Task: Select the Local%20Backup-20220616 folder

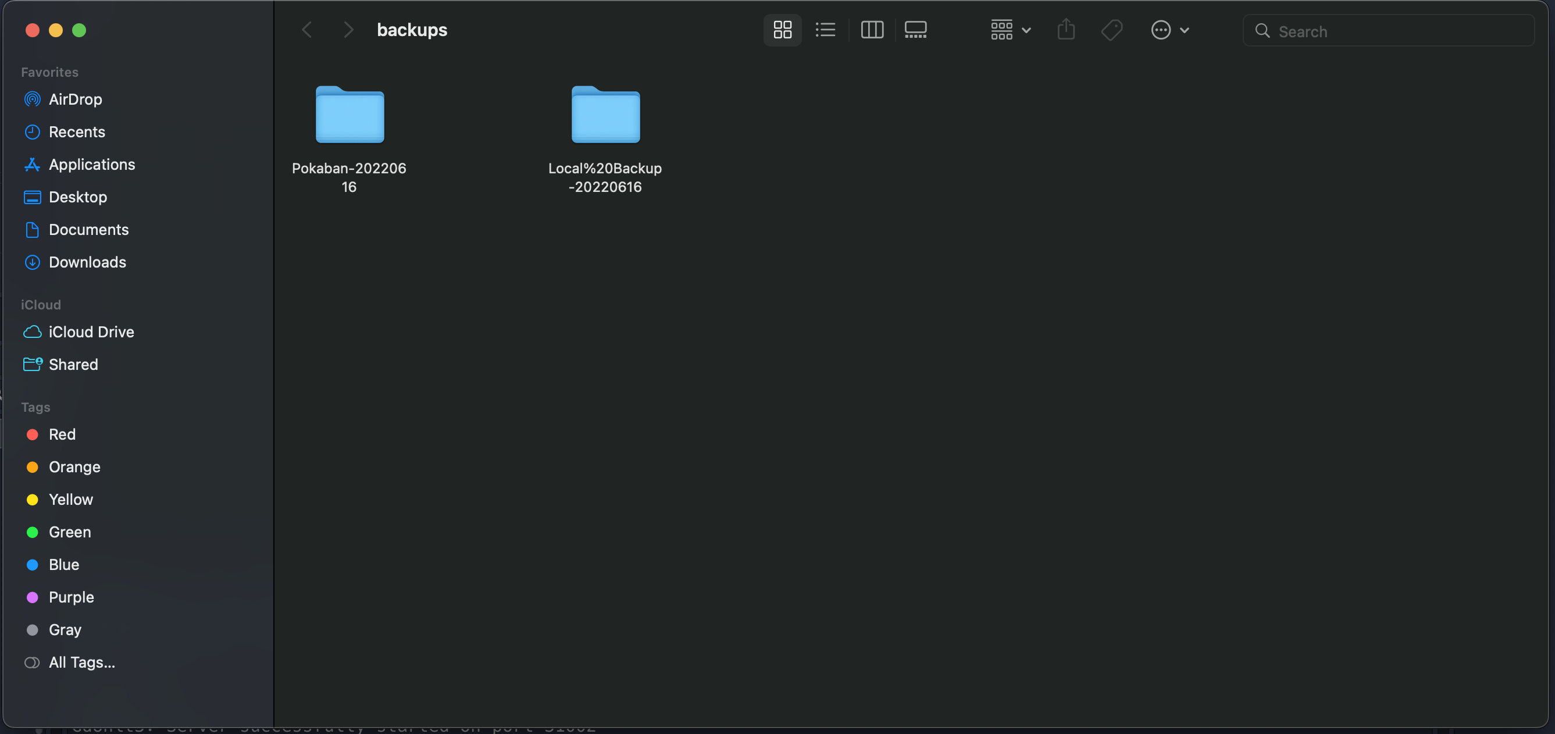Action: 605,115
